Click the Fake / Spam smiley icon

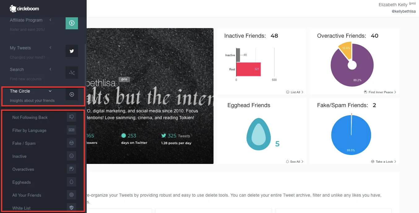click(x=71, y=143)
